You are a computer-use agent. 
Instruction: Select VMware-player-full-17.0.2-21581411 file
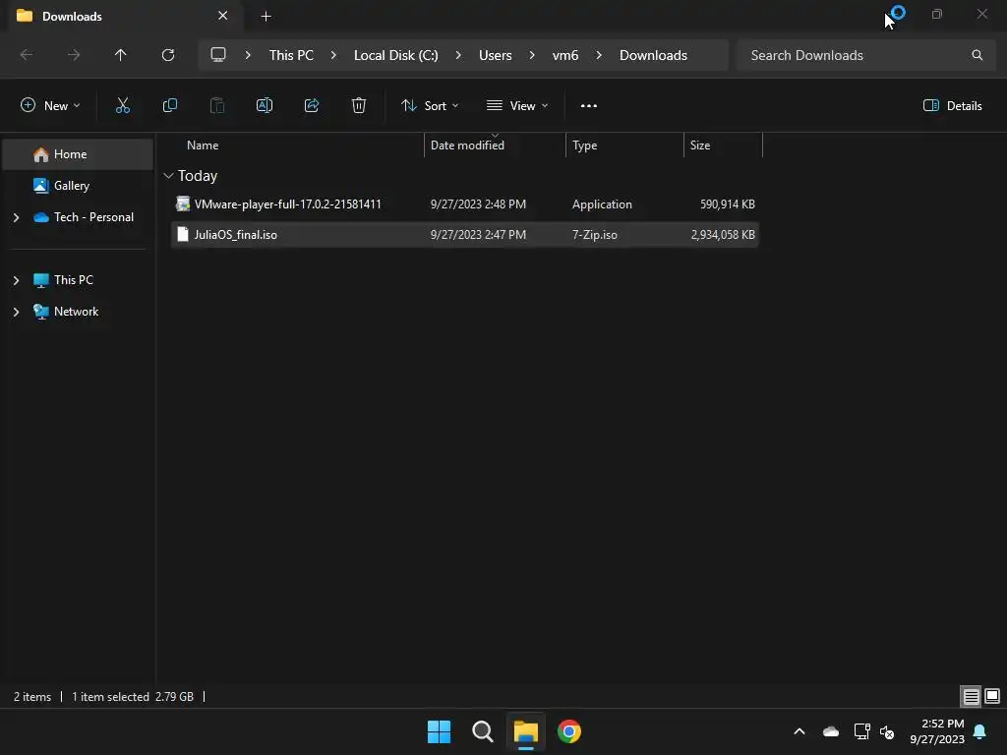(x=288, y=204)
